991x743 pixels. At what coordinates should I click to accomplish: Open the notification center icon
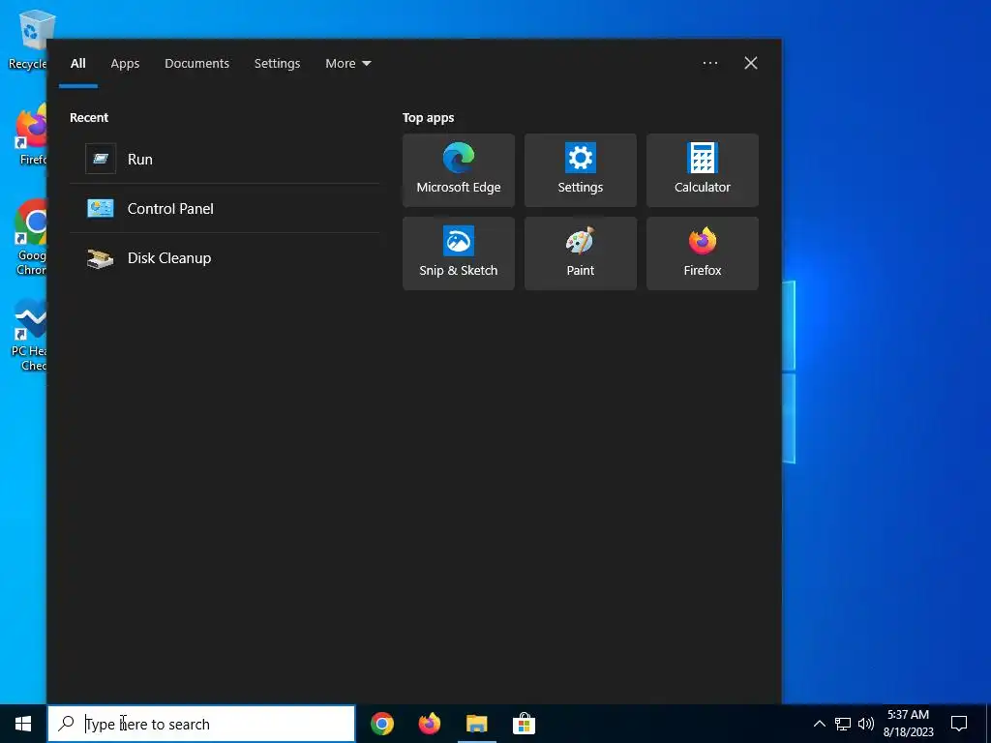959,724
